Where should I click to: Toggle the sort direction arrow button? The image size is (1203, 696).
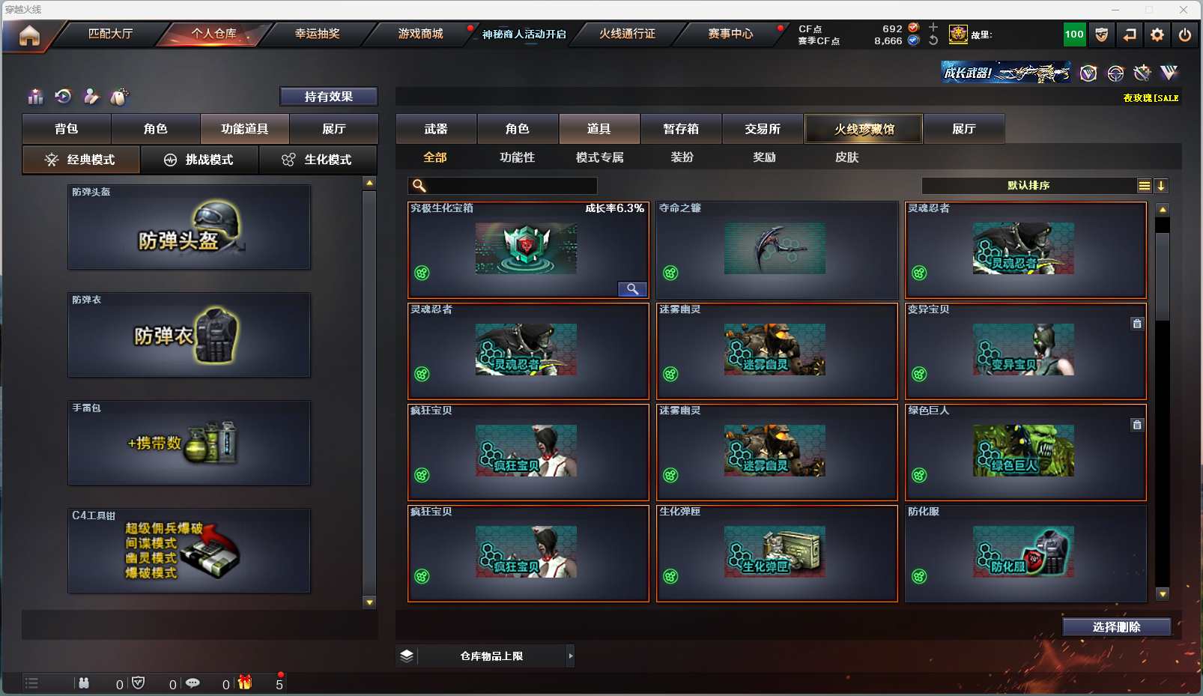pyautogui.click(x=1161, y=186)
